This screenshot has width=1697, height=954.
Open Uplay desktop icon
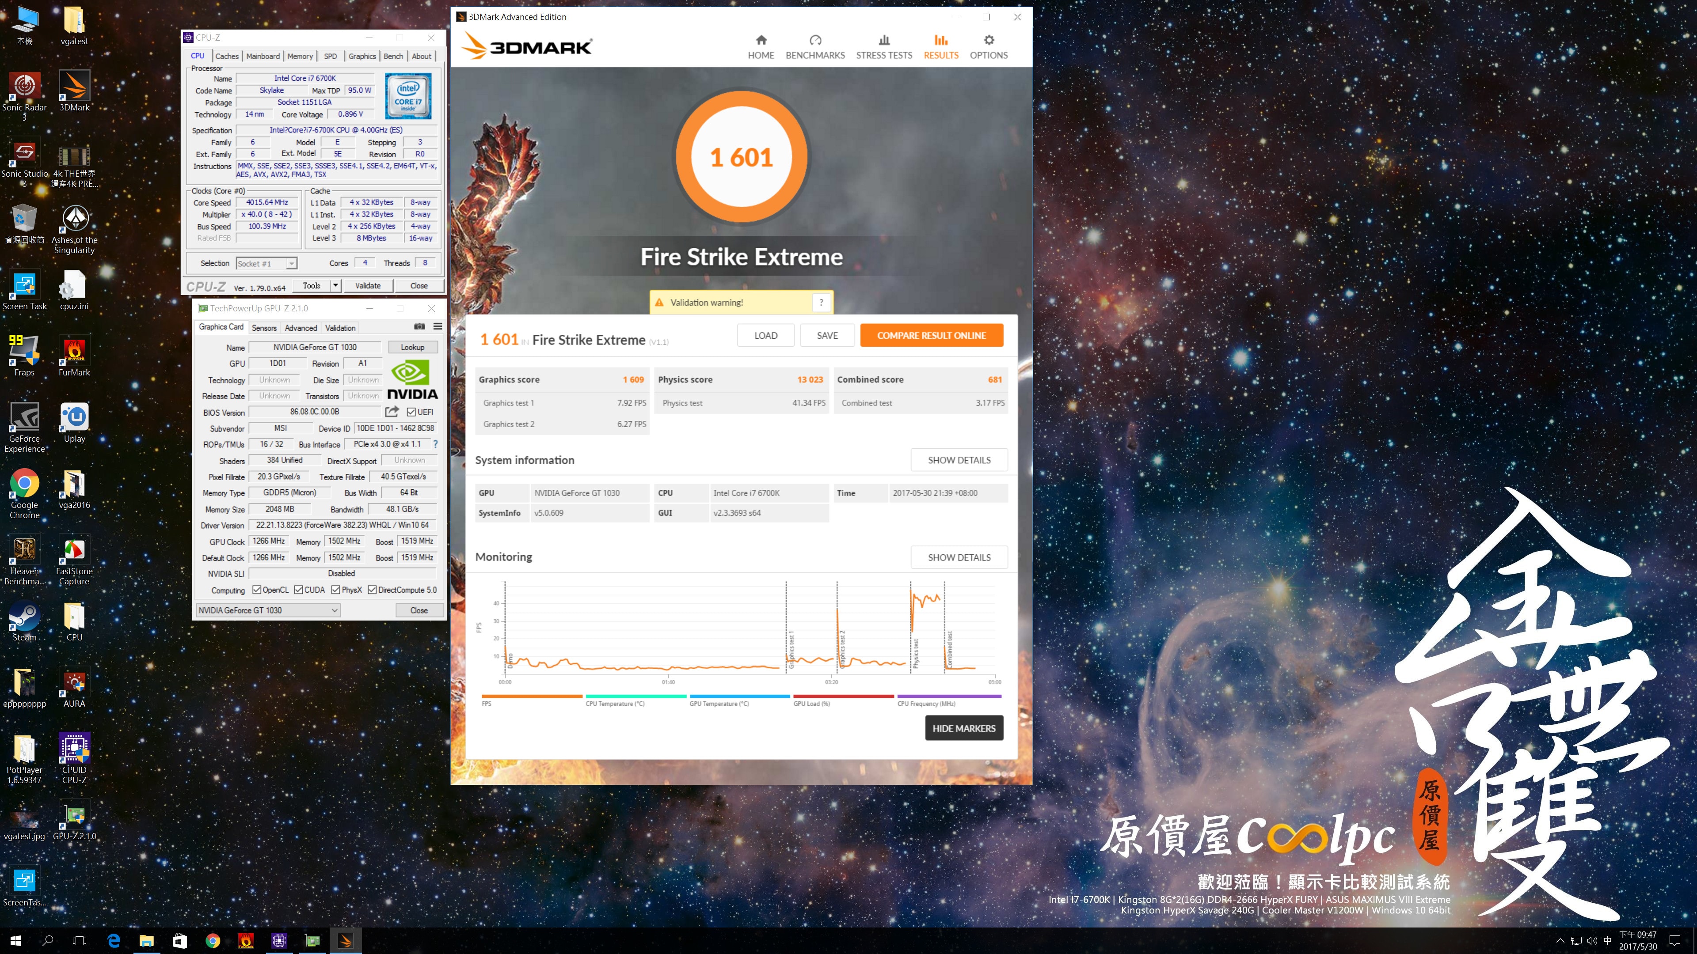[x=74, y=423]
